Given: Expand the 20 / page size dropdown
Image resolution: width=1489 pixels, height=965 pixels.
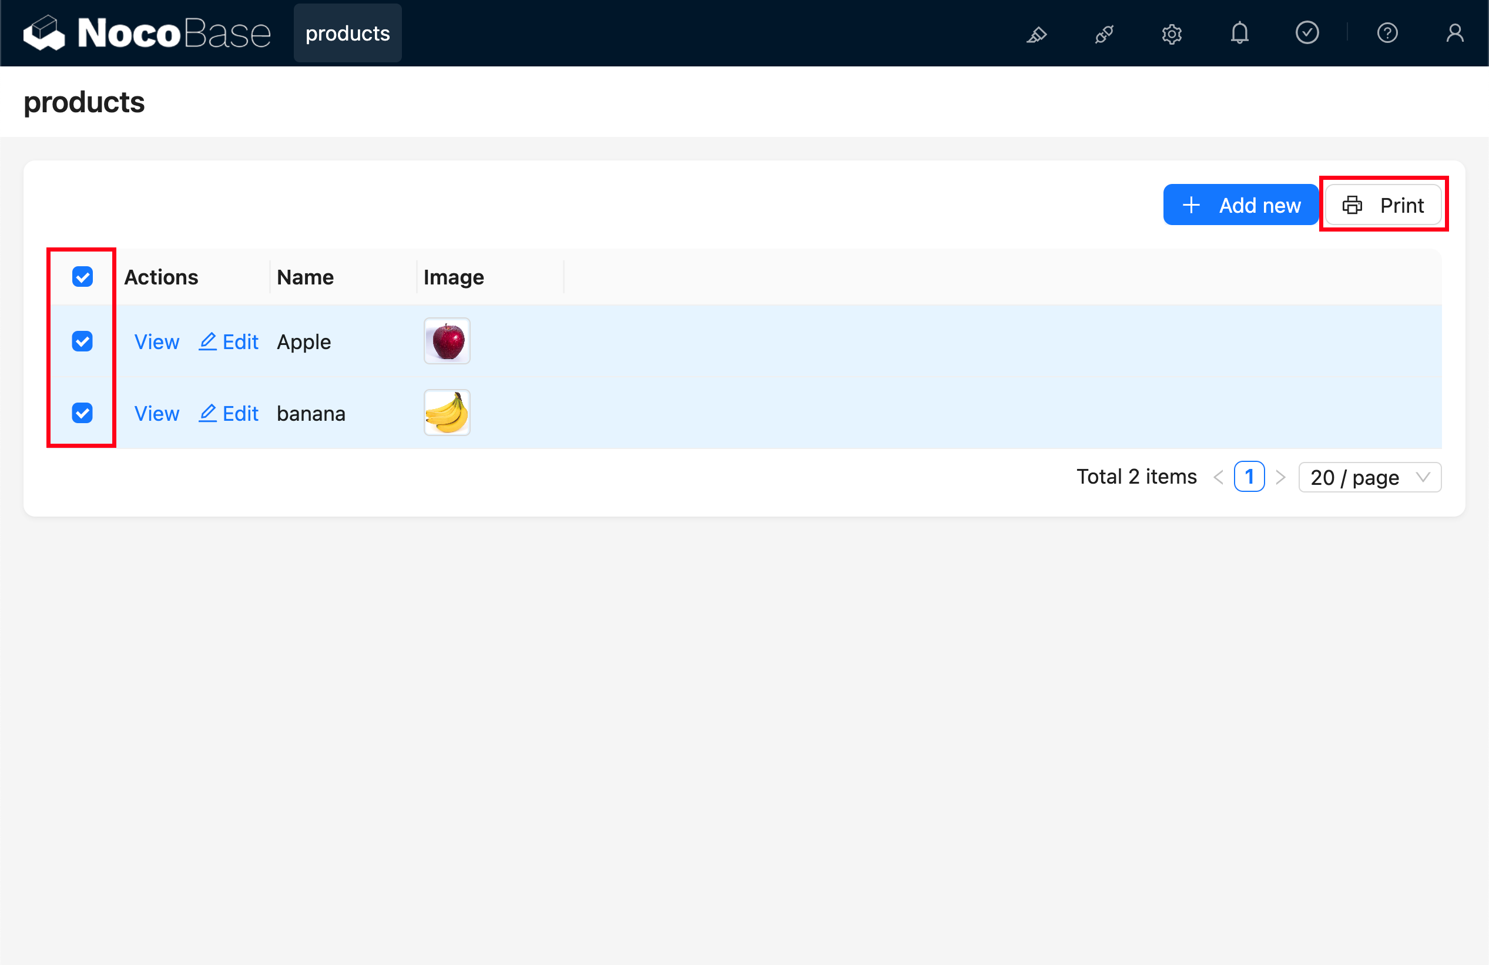Looking at the screenshot, I should [1370, 477].
